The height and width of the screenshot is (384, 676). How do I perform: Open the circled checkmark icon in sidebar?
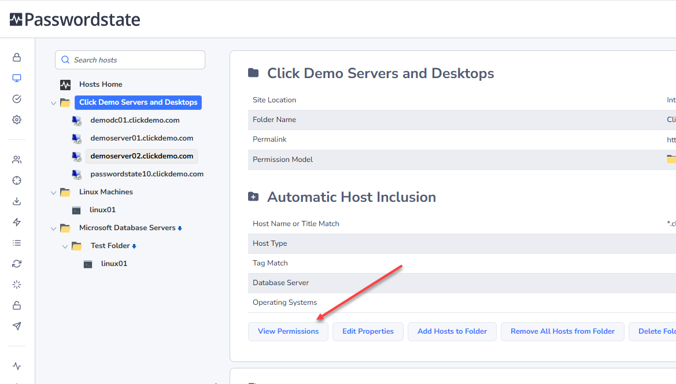click(x=17, y=99)
